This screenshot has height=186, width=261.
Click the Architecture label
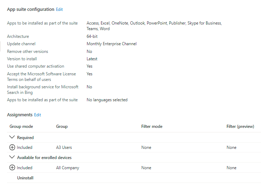18,36
